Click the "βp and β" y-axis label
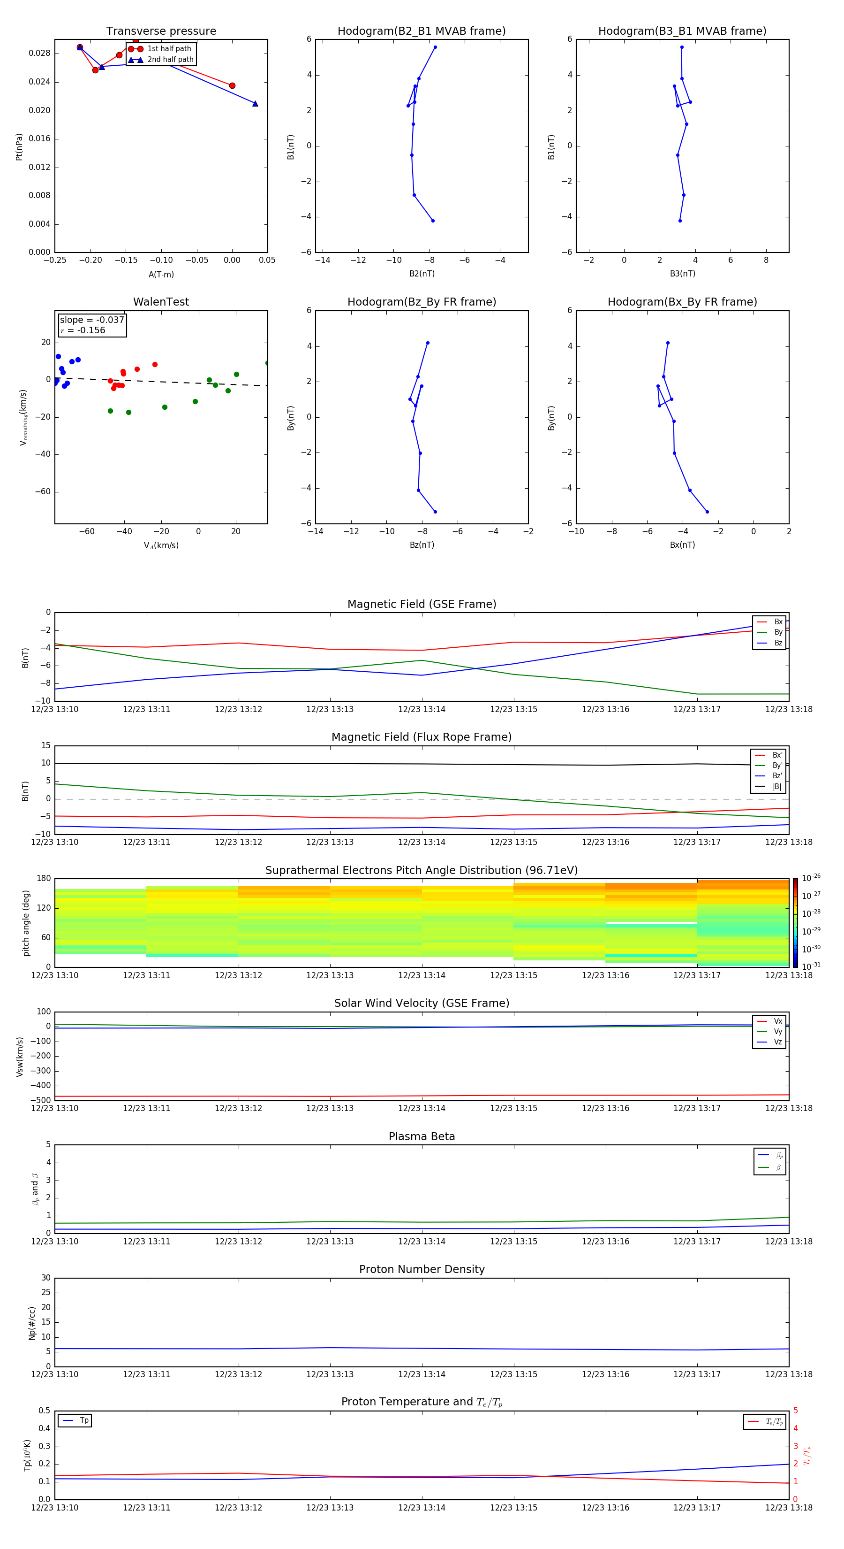The width and height of the screenshot is (844, 1549). [35, 1189]
